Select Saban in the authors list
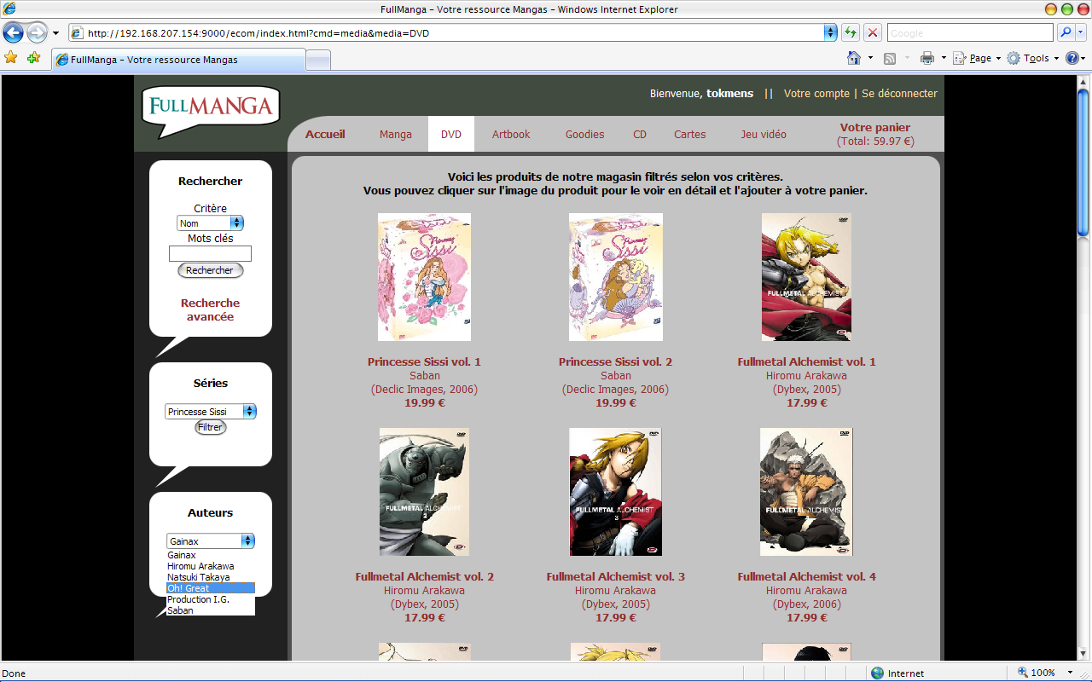1092x682 pixels. pos(211,610)
